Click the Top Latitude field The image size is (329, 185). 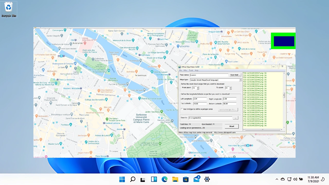[x=200, y=104]
